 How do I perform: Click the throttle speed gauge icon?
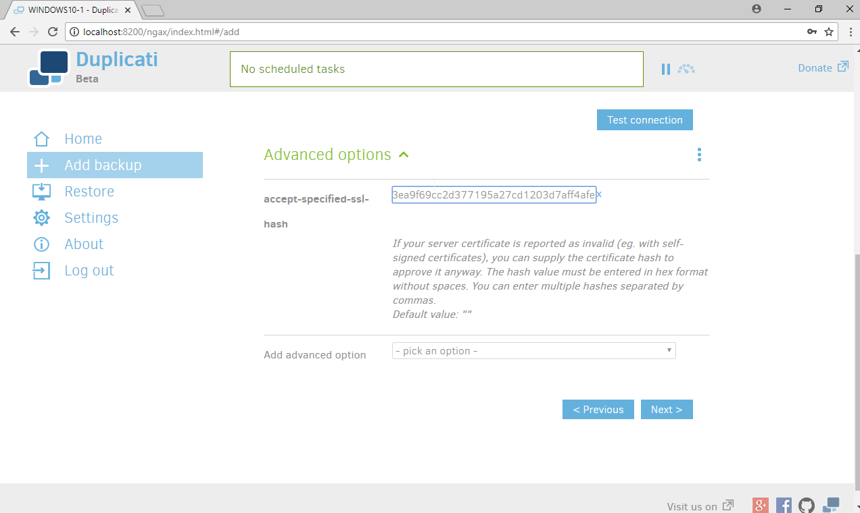click(x=686, y=69)
